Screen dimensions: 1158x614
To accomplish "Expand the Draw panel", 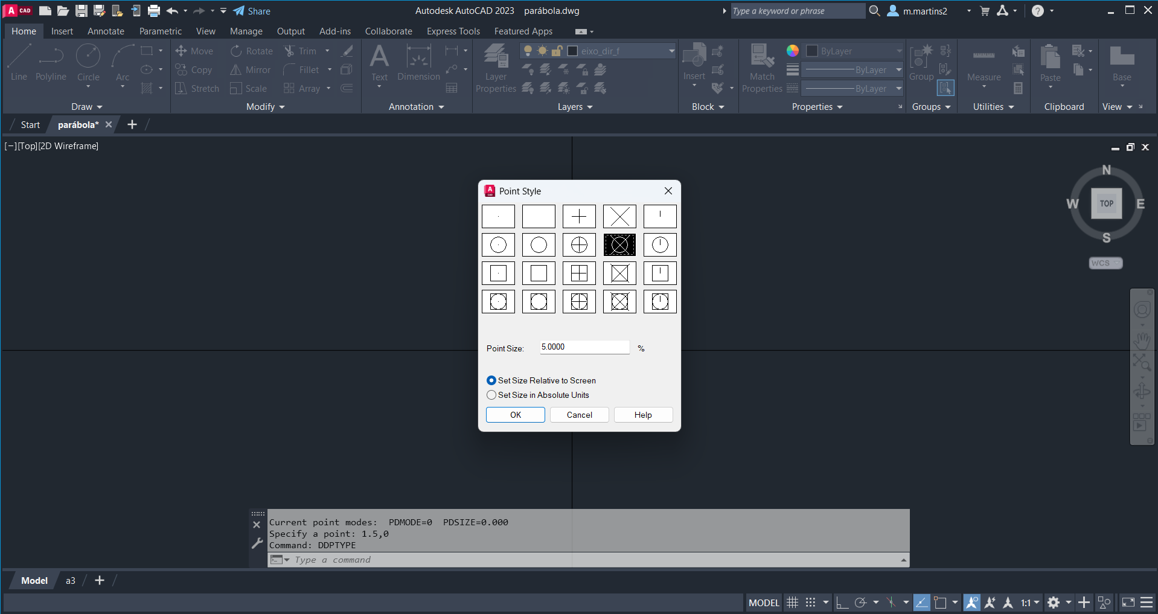I will pos(87,107).
